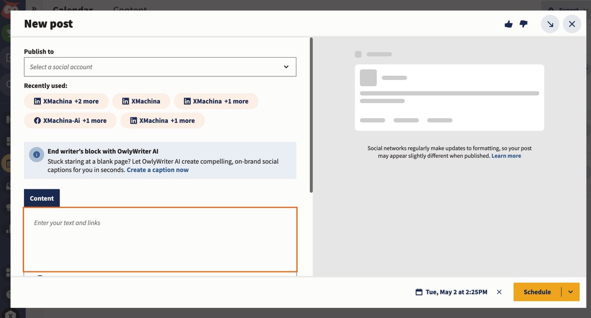Click the thumbs up feedback icon
Screen dimensions: 591x318
point(508,24)
